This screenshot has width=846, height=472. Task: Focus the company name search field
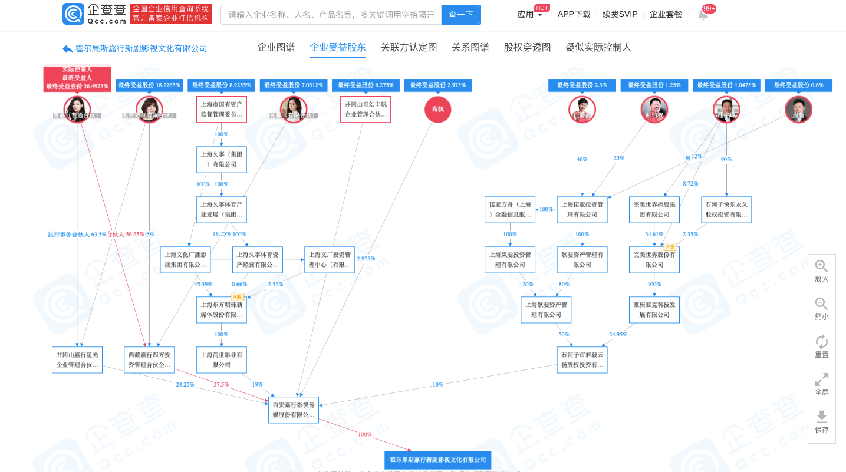point(331,15)
